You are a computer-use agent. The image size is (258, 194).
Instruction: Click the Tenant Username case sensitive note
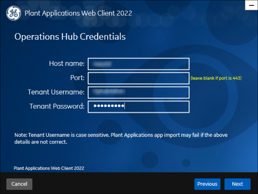click(121, 138)
